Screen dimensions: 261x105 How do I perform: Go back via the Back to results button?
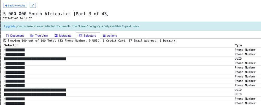point(15,5)
